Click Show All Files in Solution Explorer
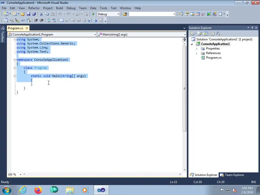The width and height of the screenshot is (260, 195). click(x=200, y=34)
